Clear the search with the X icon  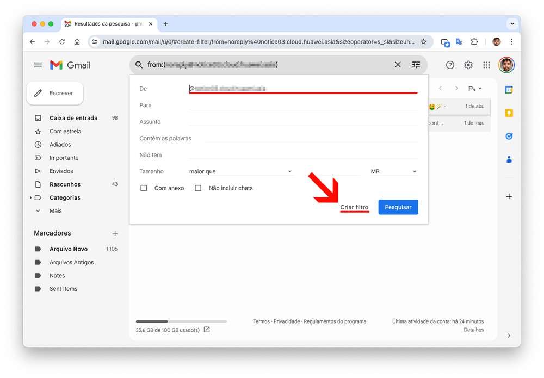(398, 65)
